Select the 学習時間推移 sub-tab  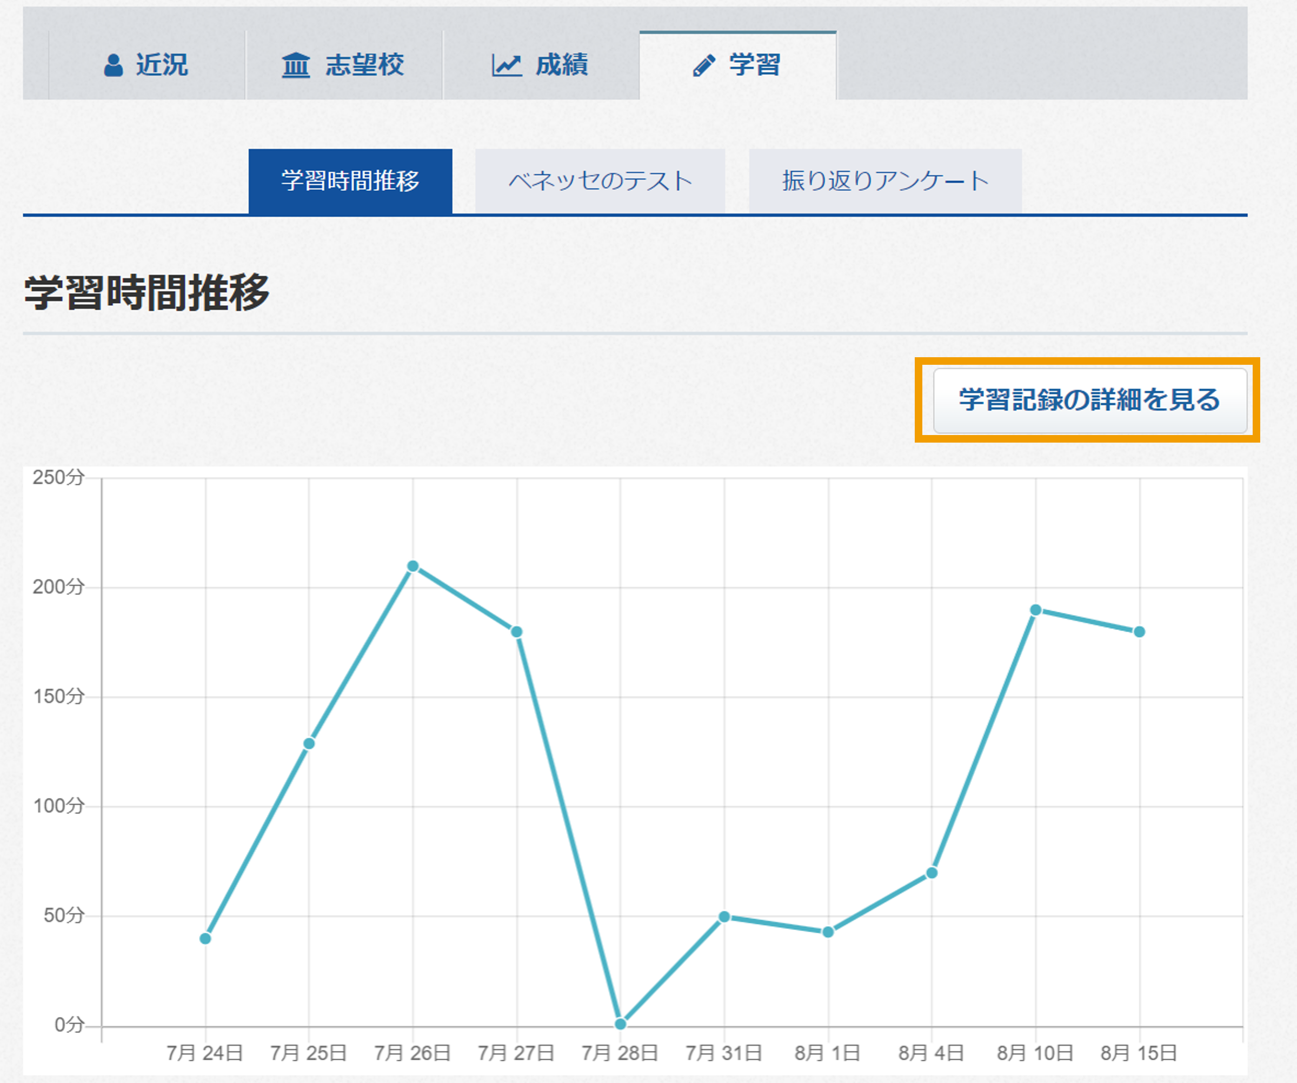click(x=350, y=182)
